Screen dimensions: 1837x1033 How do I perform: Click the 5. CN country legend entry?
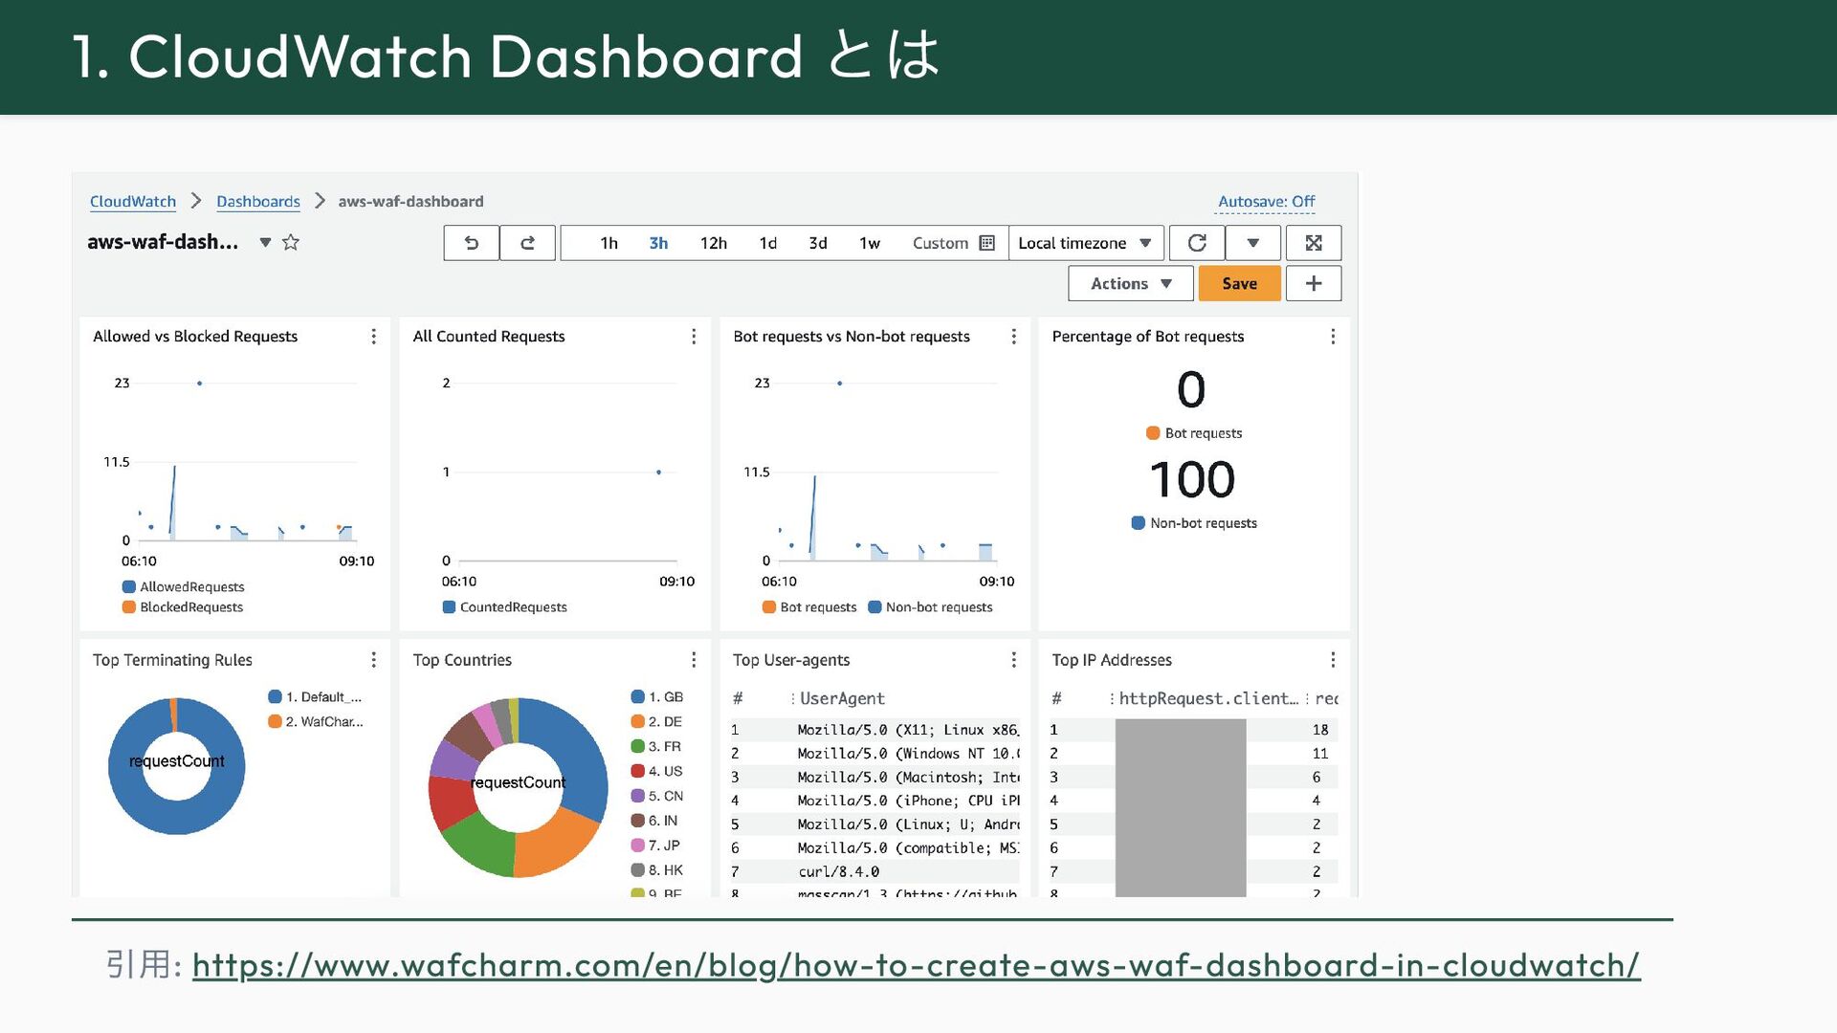(x=657, y=797)
